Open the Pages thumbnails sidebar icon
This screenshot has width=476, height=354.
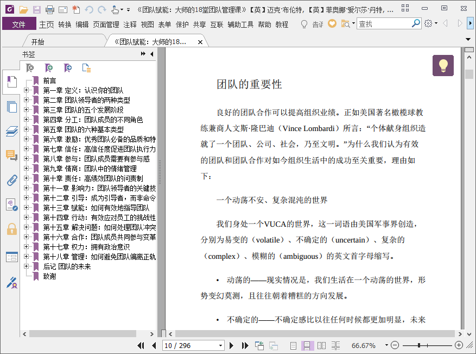[x=12, y=107]
